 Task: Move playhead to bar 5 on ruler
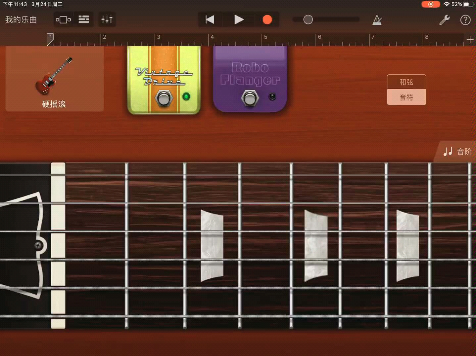265,37
